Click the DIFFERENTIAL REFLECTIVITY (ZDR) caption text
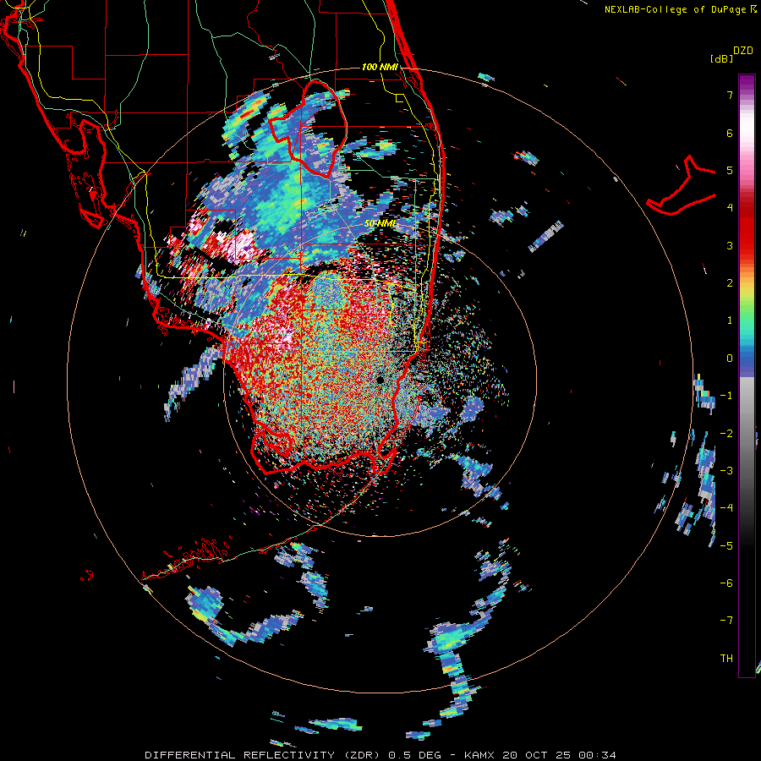 [263, 755]
